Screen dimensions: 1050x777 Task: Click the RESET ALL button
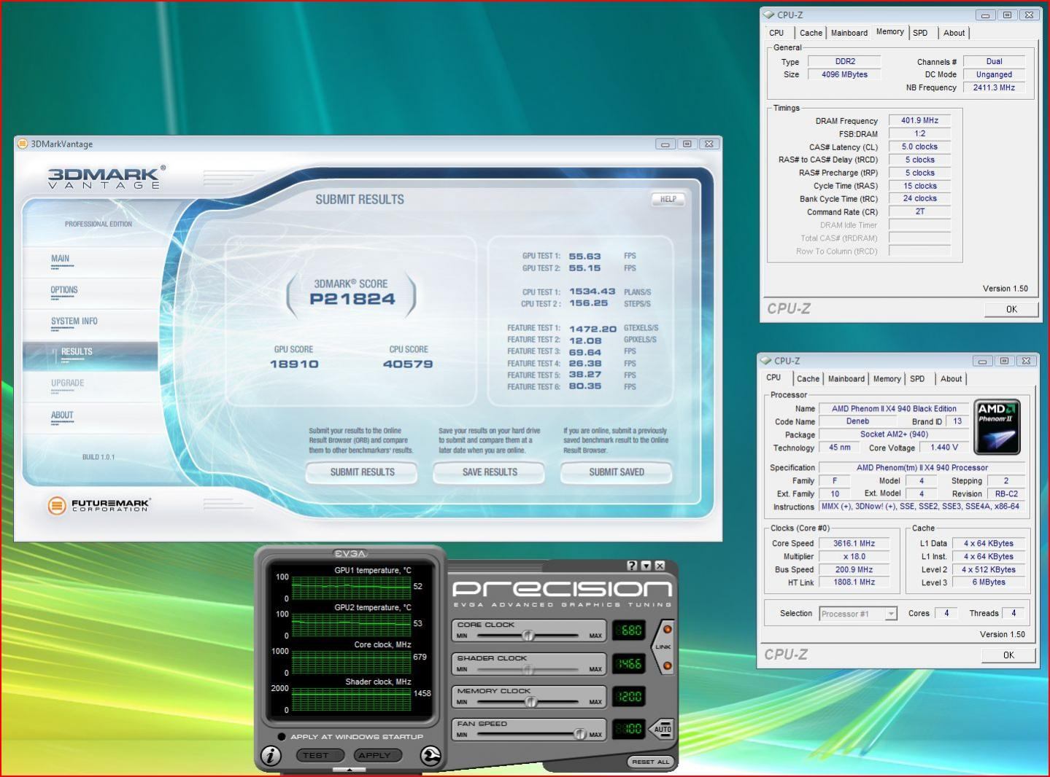pos(650,762)
